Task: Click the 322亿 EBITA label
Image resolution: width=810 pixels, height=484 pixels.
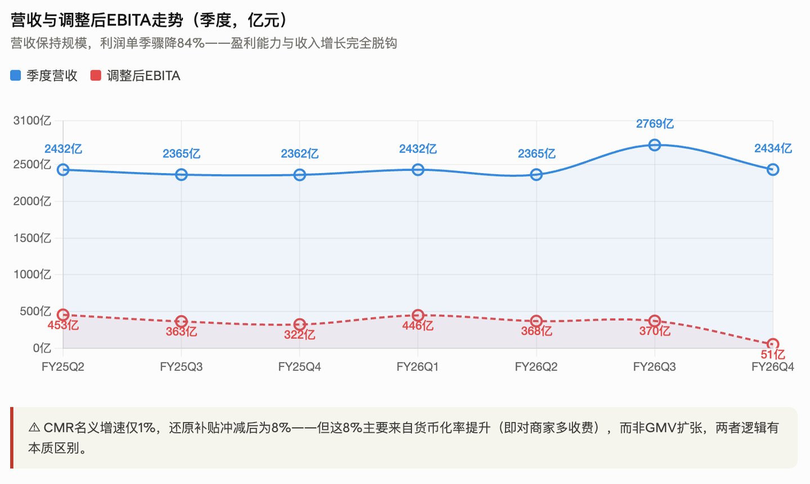Action: coord(299,335)
